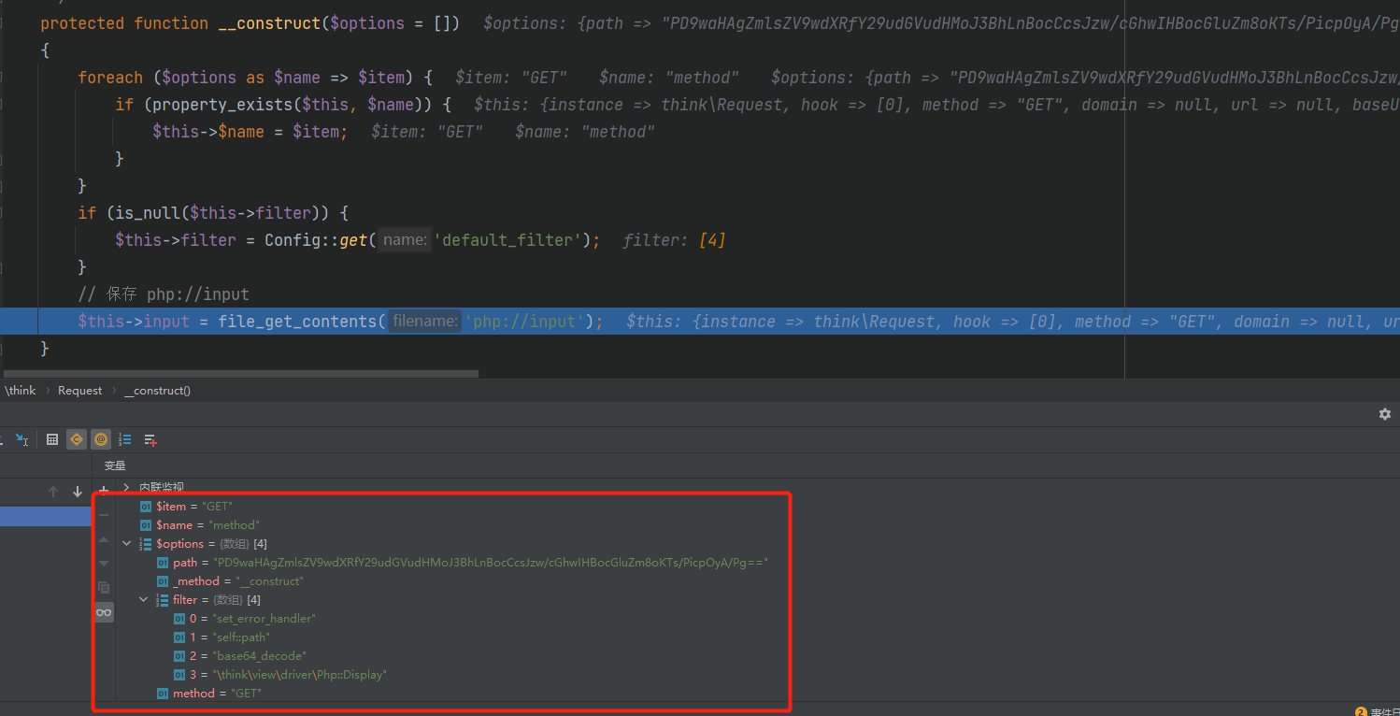Open the Evaluate Expression calculator icon
The height and width of the screenshot is (716, 1400).
[52, 439]
